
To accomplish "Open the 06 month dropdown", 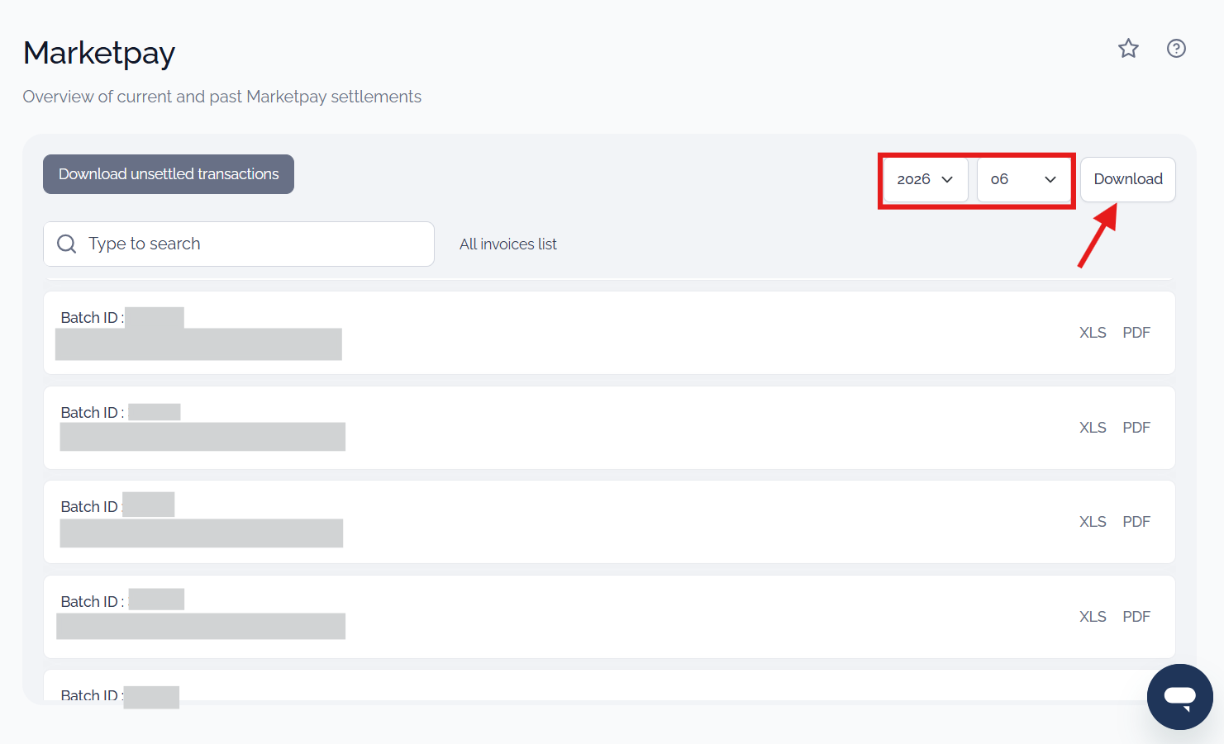I will click(1024, 179).
